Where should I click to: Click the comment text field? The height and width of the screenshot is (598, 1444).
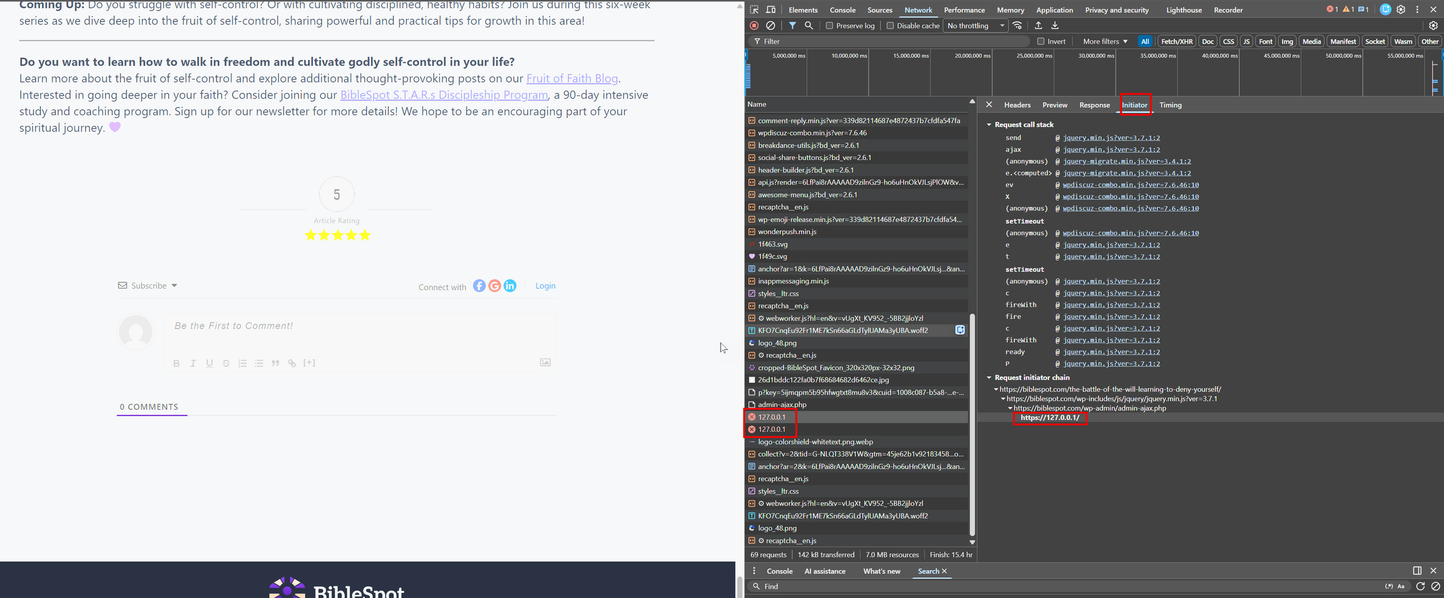click(x=359, y=326)
